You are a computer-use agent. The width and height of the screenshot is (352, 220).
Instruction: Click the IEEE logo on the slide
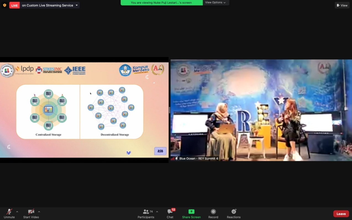click(75, 70)
